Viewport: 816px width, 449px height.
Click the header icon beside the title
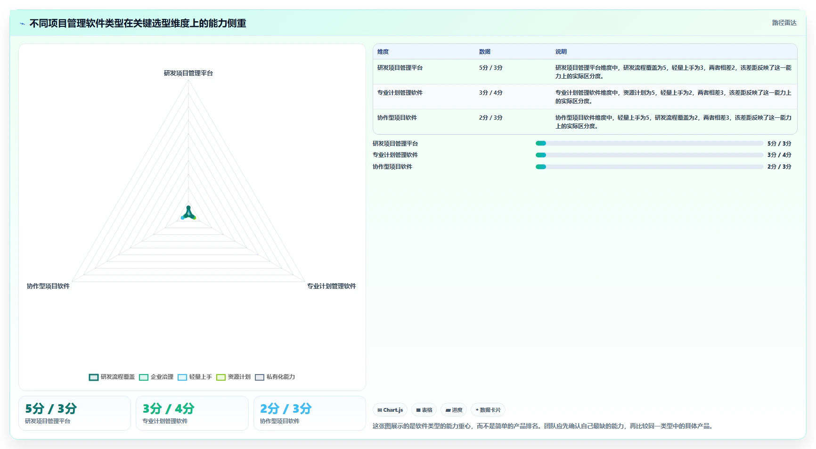pyautogui.click(x=22, y=24)
